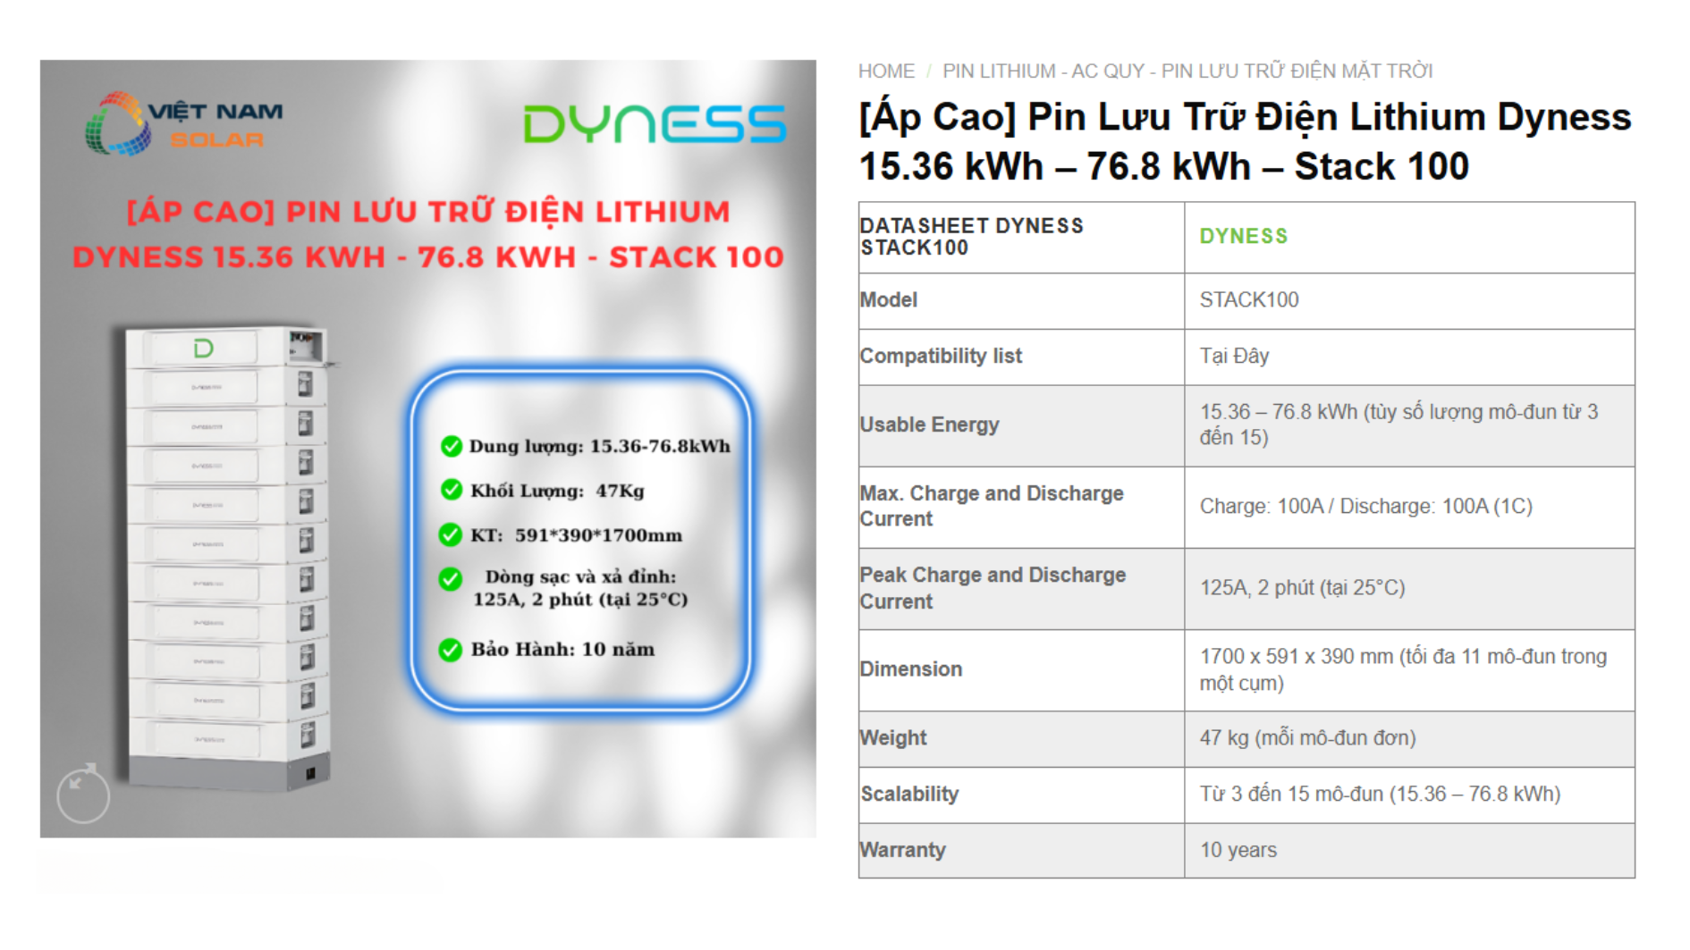Select 'Peak Charge and Discharge Current' label
The height and width of the screenshot is (950, 1690).
(993, 588)
